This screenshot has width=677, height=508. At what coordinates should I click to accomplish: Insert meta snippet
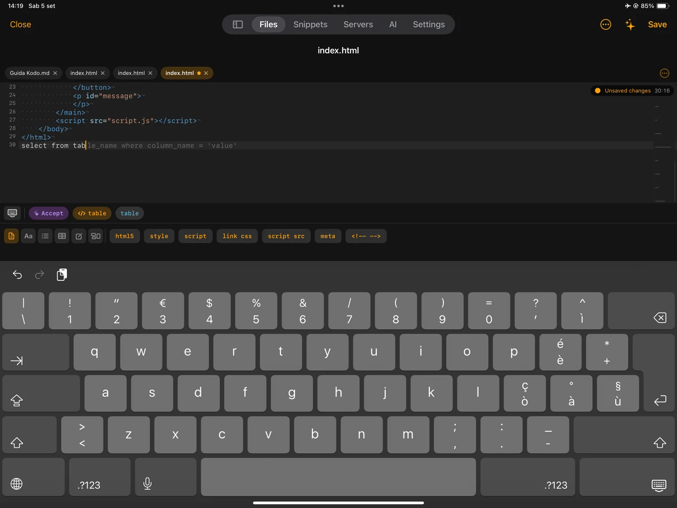pyautogui.click(x=328, y=236)
